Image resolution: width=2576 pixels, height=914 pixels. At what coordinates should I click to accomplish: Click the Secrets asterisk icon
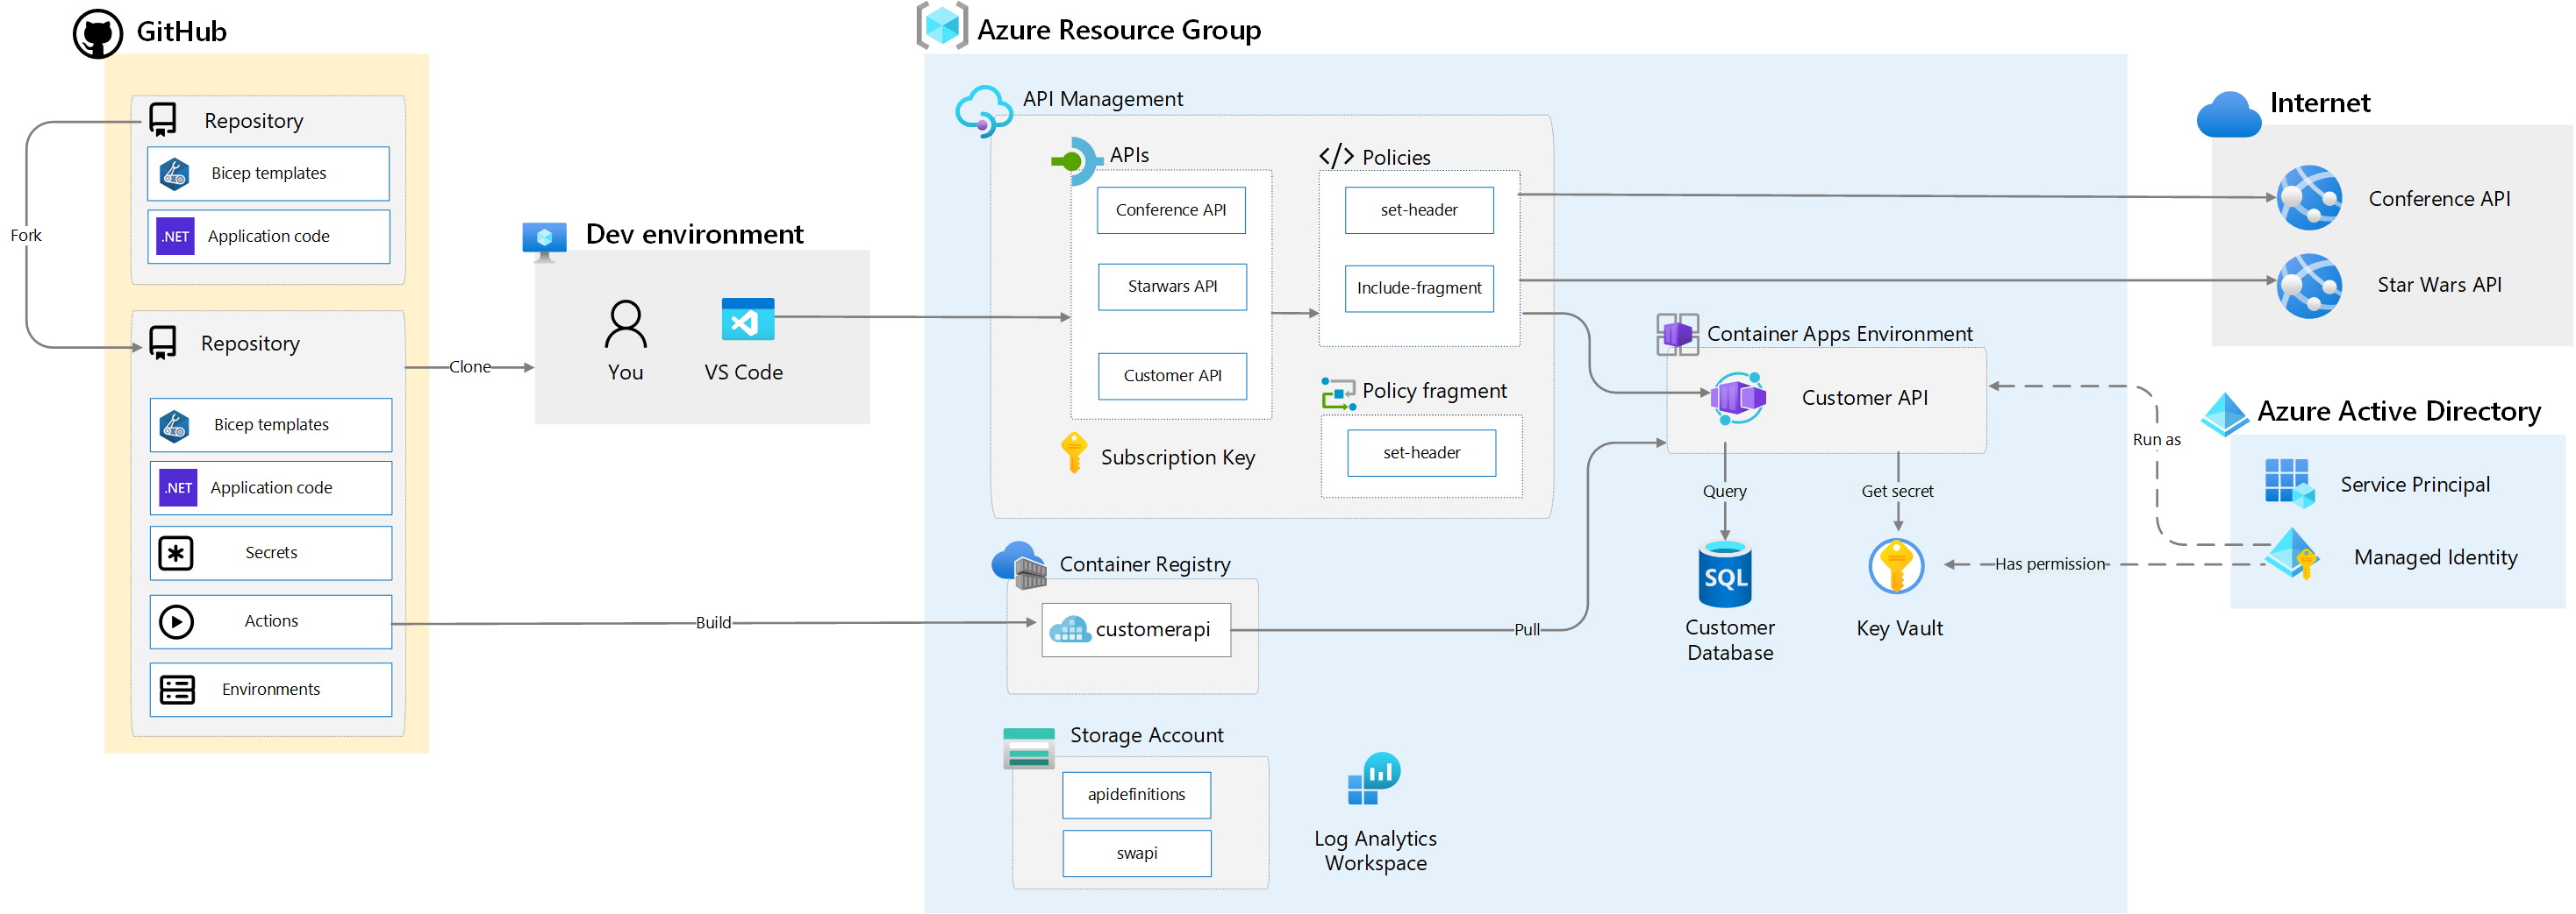(176, 552)
